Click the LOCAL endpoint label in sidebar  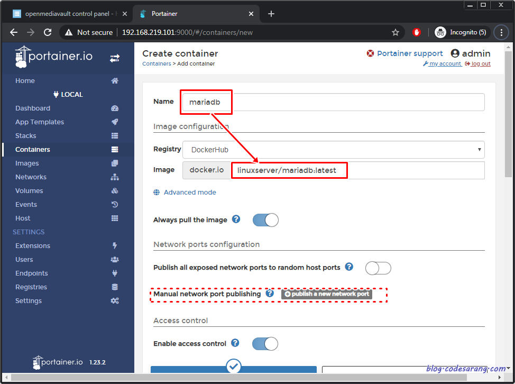(x=68, y=95)
